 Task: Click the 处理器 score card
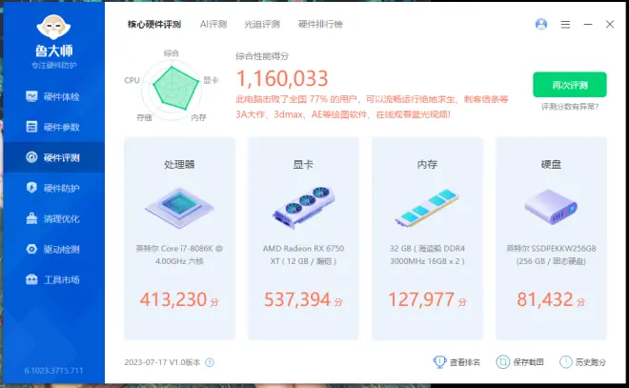click(179, 238)
